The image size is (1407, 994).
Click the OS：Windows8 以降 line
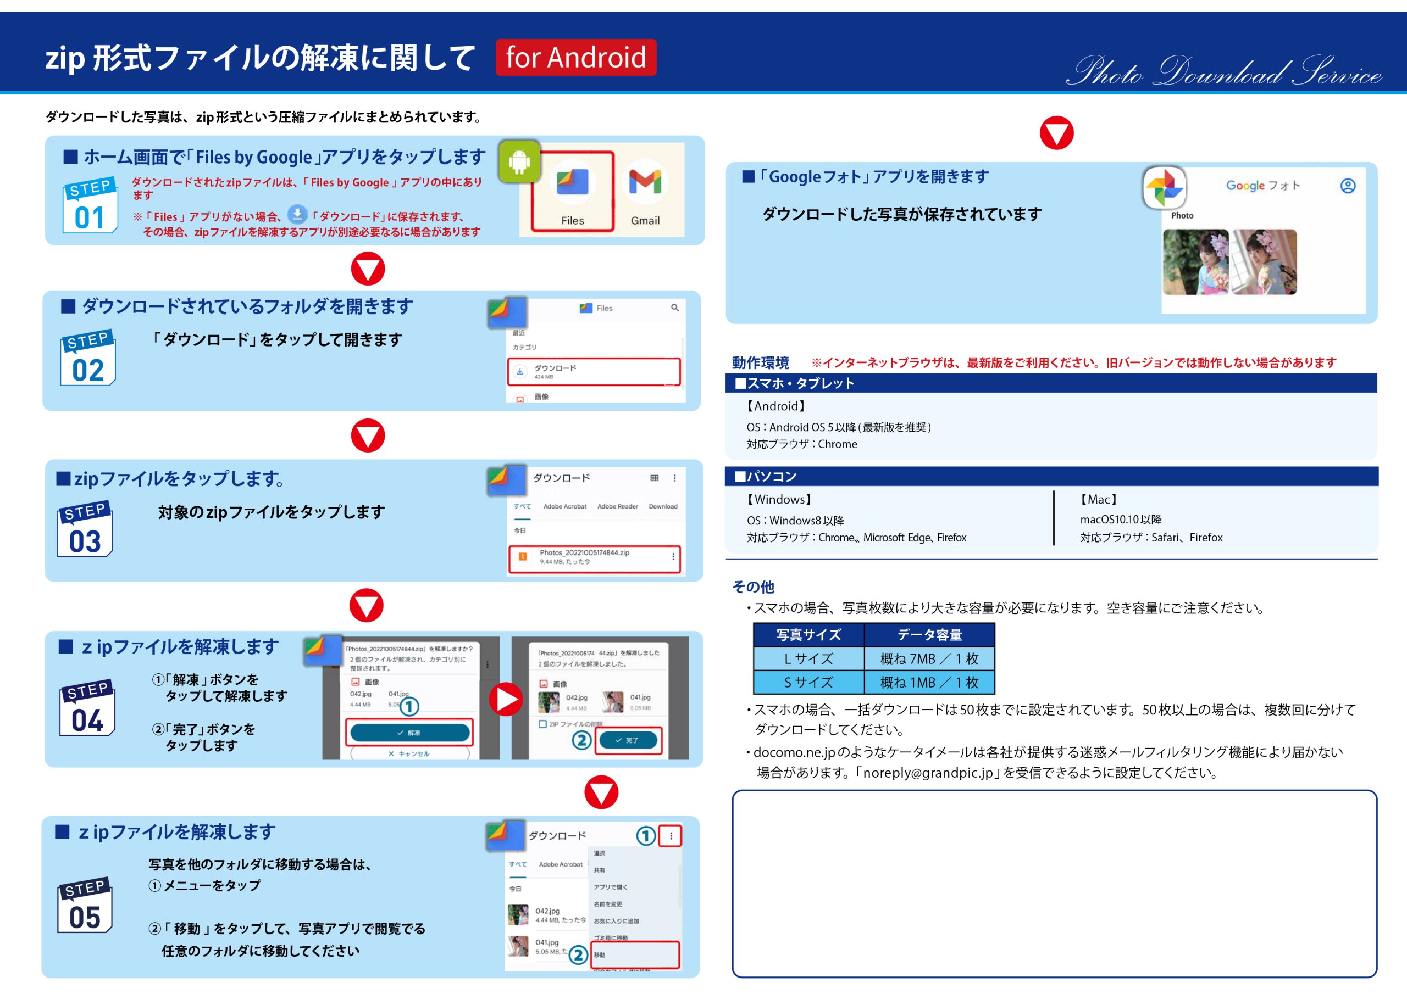pyautogui.click(x=795, y=521)
